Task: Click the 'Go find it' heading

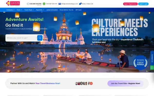Action: 14,25
